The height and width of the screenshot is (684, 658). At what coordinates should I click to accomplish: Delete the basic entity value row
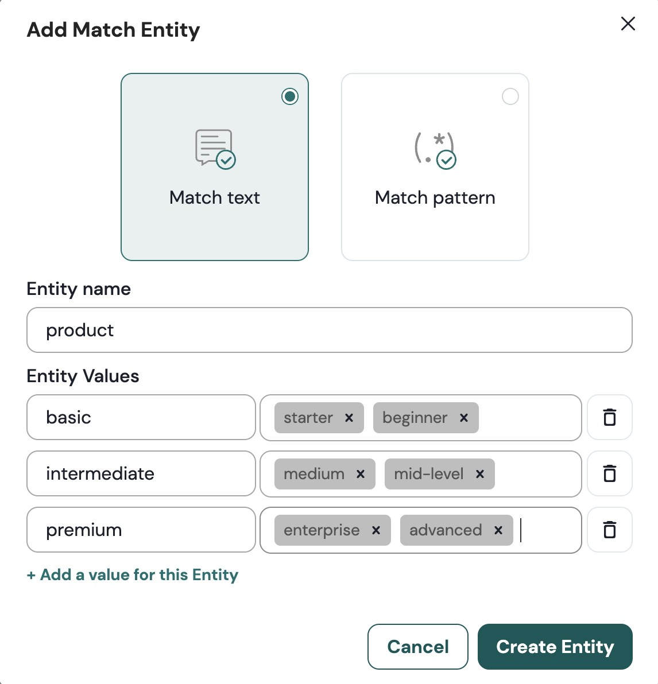tap(610, 417)
